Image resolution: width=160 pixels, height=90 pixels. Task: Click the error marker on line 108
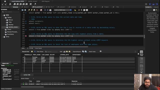tap(26, 36)
